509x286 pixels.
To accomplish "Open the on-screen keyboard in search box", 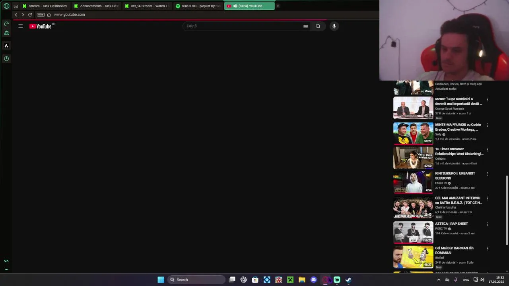I will point(306,26).
